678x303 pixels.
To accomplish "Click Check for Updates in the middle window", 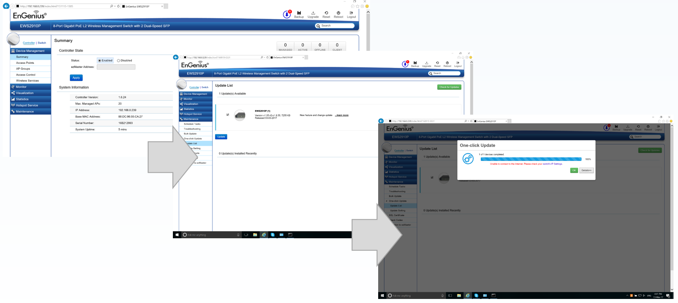I will (449, 87).
